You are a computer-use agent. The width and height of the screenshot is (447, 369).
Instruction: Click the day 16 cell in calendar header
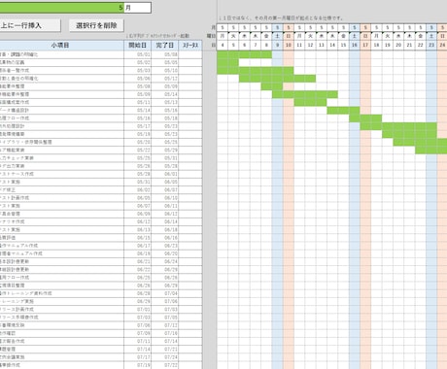[355, 45]
